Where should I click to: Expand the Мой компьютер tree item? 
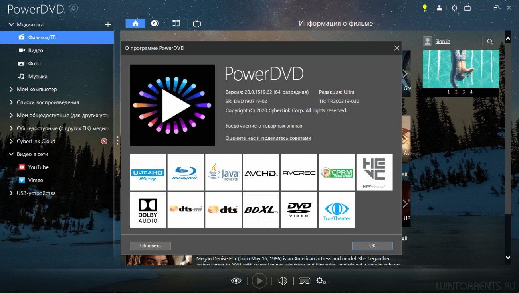(11, 89)
